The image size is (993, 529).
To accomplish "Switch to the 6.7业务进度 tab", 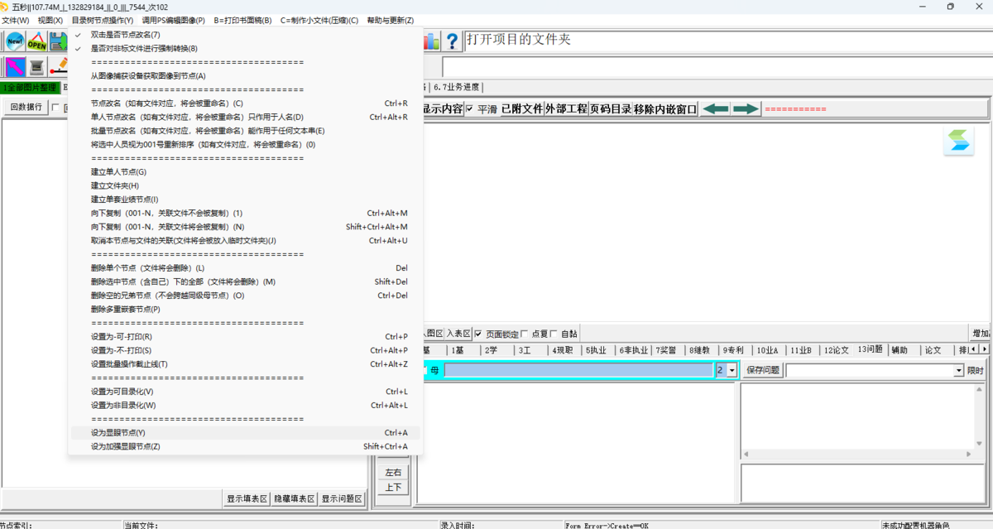I will click(x=456, y=87).
